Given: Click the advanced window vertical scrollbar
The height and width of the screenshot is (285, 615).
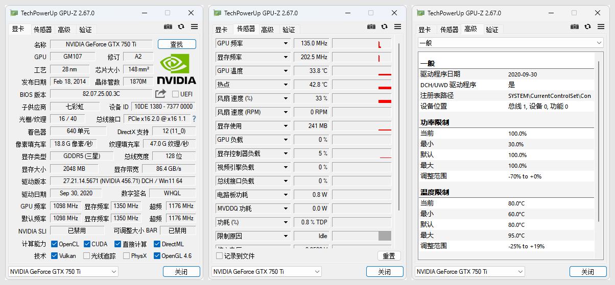Looking at the screenshot, I should [600, 141].
